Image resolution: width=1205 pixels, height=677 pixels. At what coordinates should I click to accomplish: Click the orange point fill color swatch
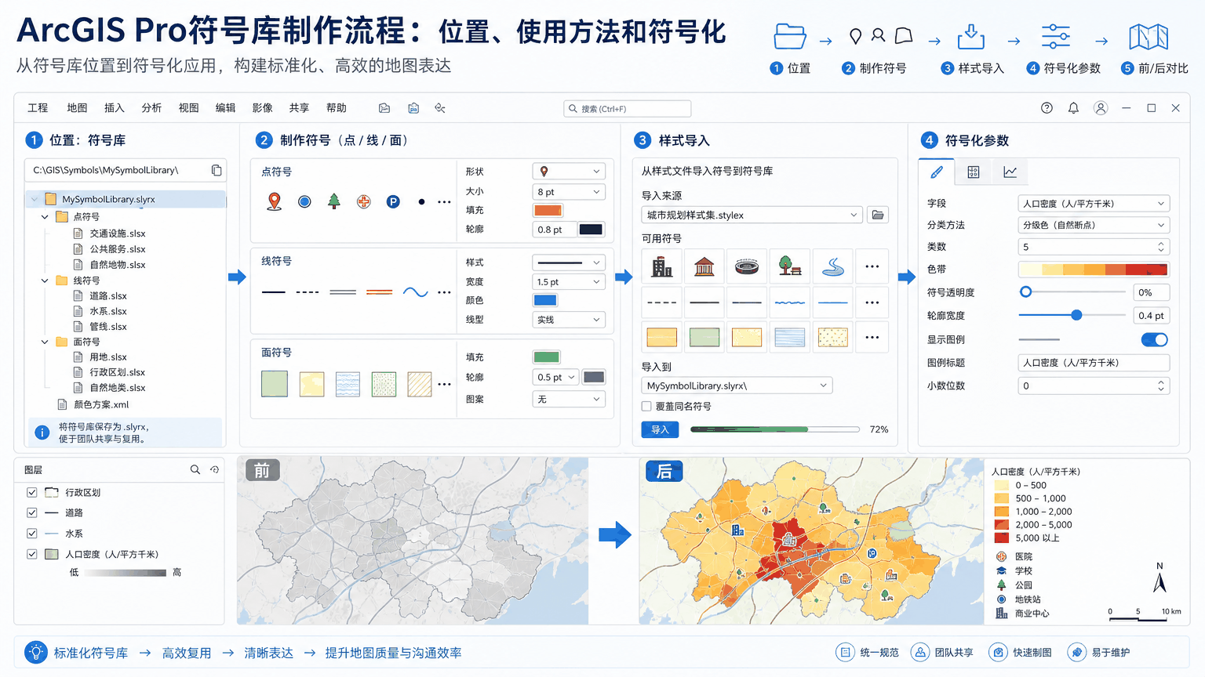548,210
